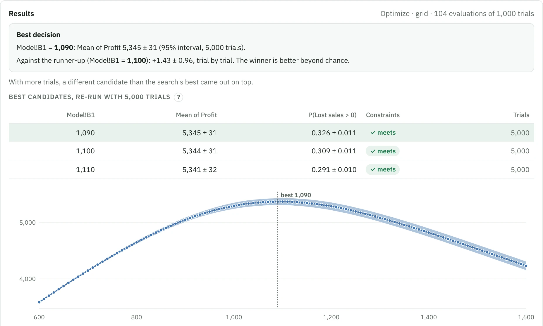Click the 1,200 x-axis tick label
543x326 pixels.
[331, 317]
